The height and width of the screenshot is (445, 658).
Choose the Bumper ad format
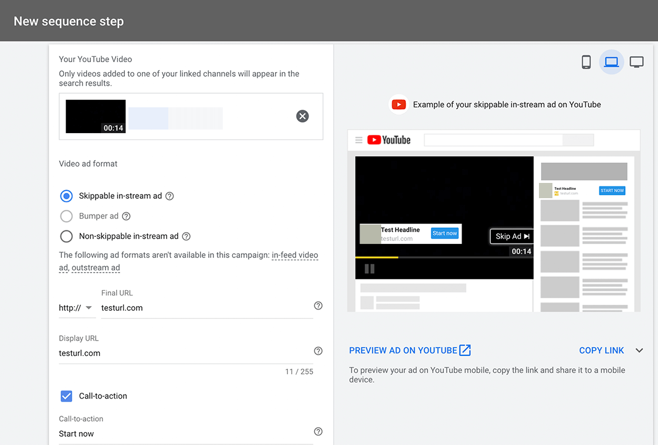point(66,216)
